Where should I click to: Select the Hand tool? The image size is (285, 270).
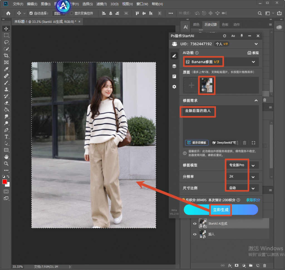6,157
